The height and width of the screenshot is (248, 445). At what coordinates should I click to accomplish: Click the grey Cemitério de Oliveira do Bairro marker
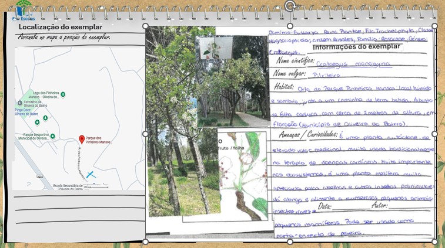tap(20, 103)
